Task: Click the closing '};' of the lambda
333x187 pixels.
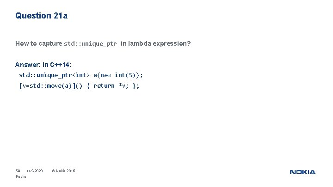Action: click(136, 86)
